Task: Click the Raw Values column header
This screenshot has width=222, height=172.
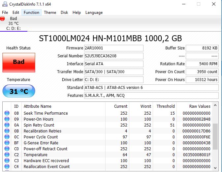Action: click(x=194, y=106)
